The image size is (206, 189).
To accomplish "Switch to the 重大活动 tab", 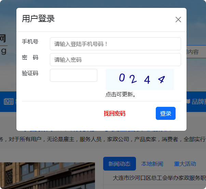I will coord(185,164).
